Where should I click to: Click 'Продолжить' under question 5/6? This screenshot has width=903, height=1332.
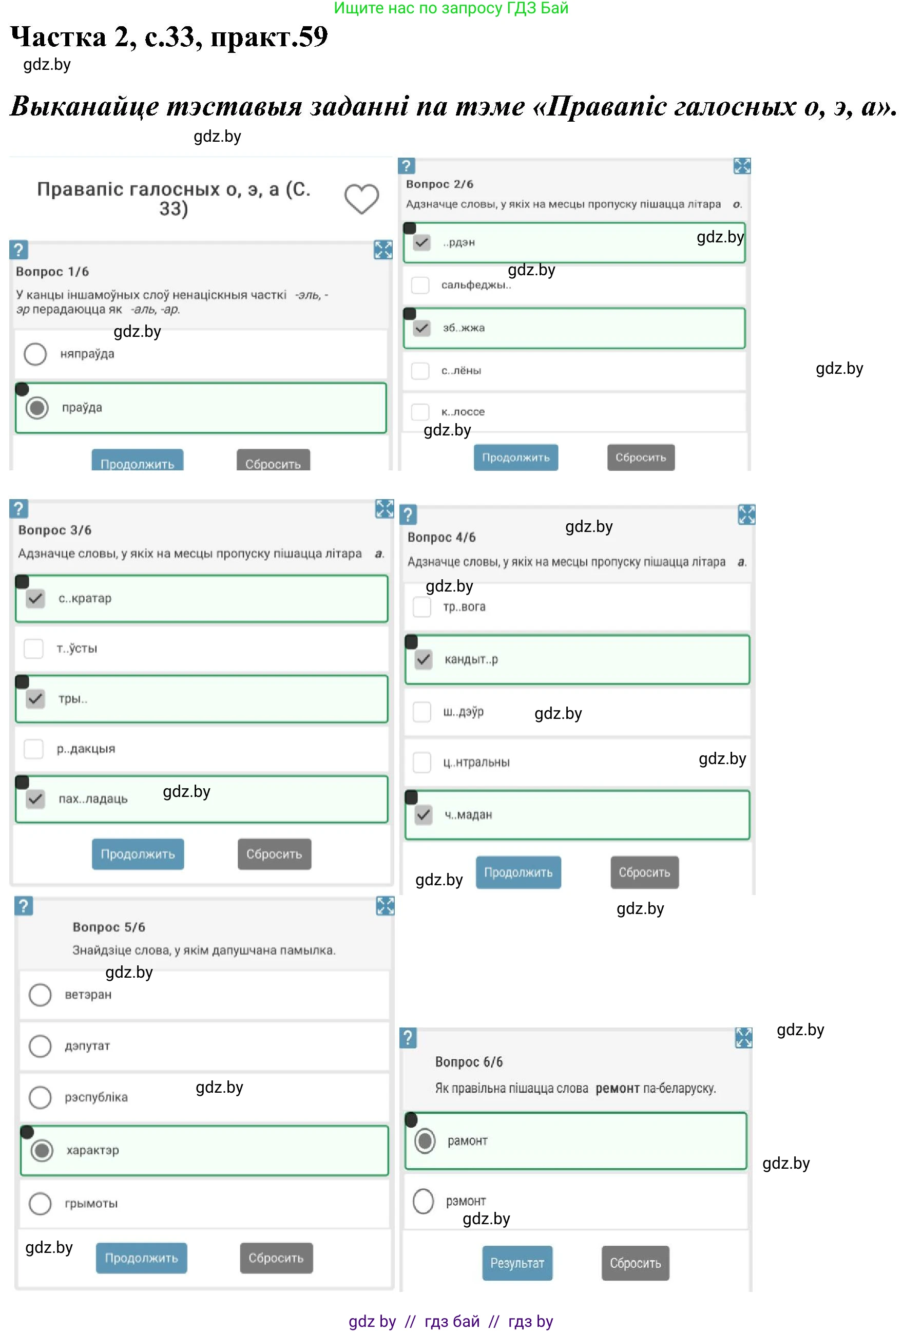point(141,1258)
